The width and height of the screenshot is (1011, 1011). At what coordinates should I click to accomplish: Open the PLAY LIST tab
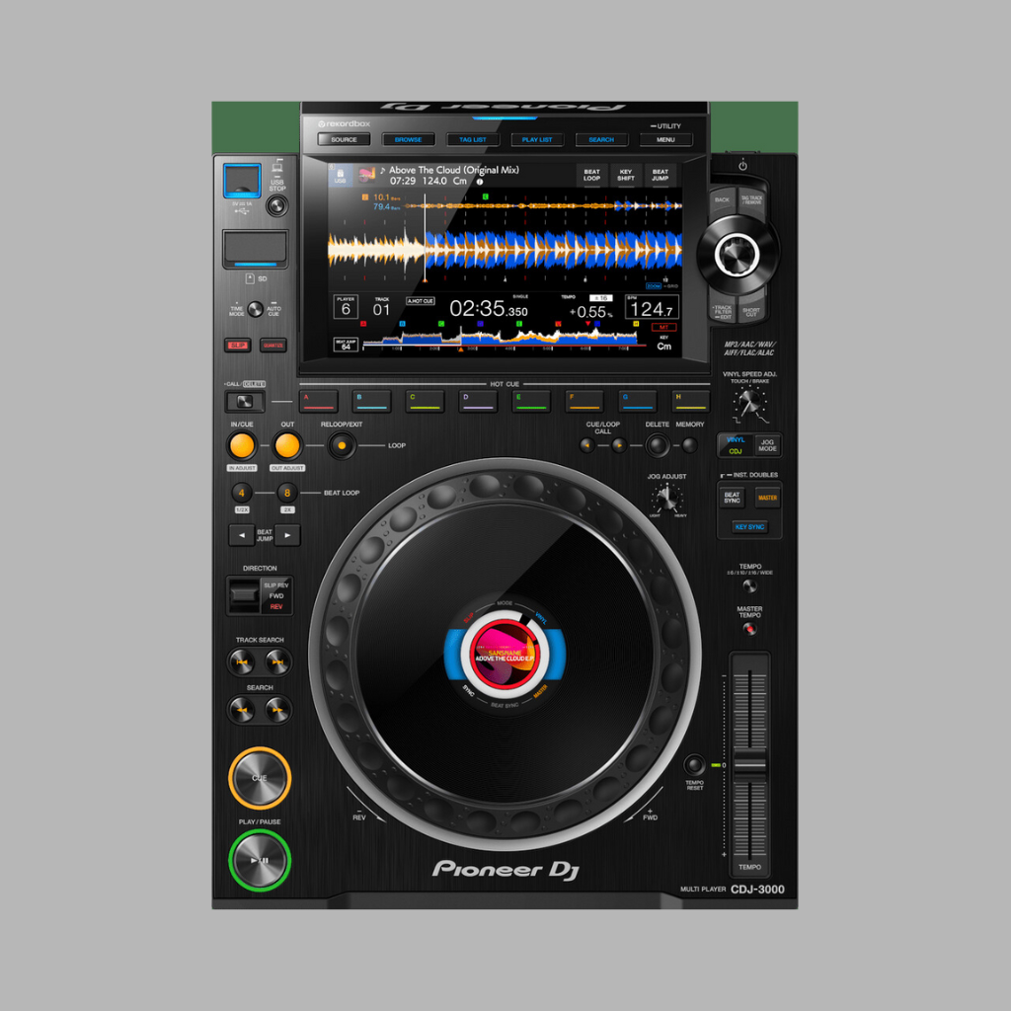[x=537, y=139]
